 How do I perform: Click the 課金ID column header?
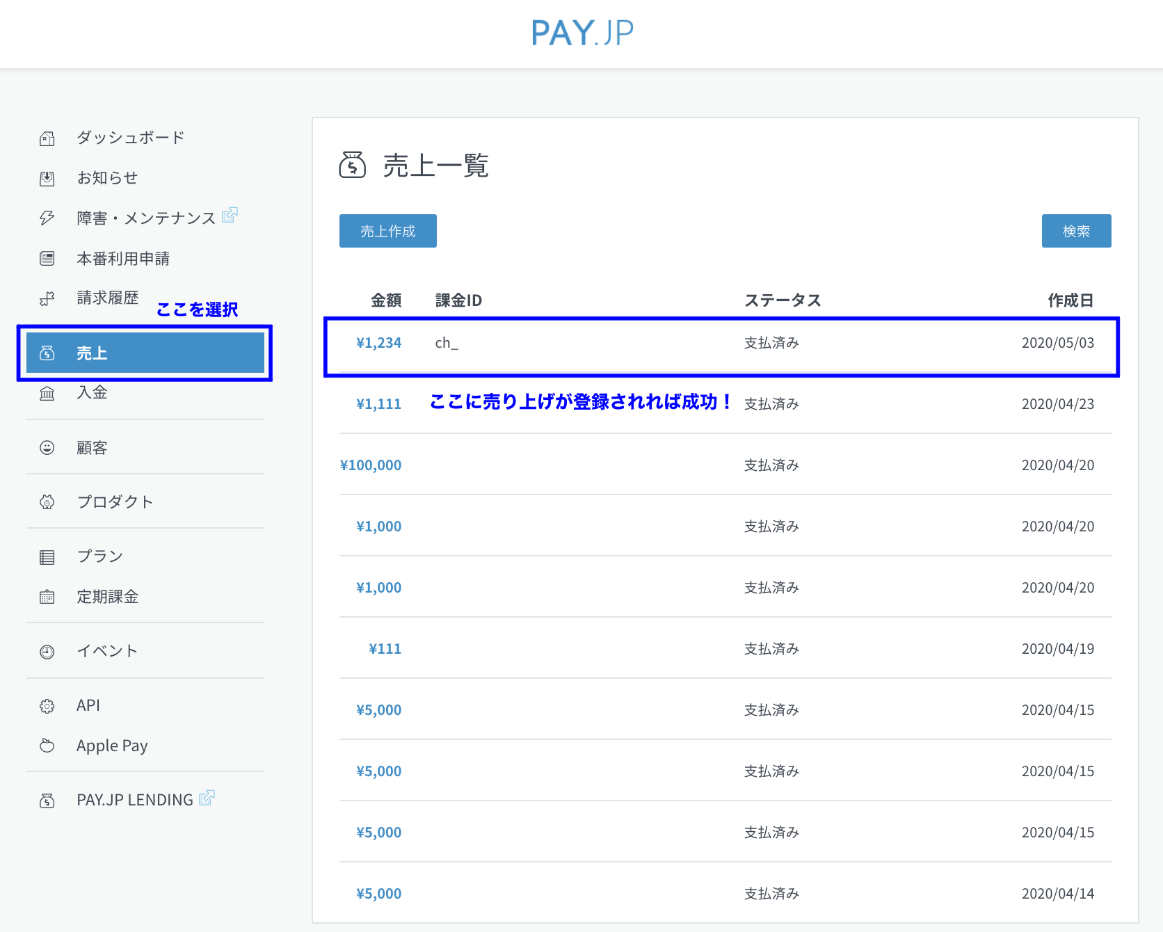[458, 300]
